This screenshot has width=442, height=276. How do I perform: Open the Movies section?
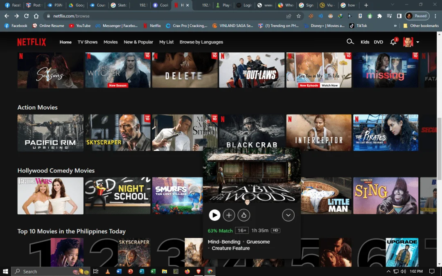(x=110, y=42)
